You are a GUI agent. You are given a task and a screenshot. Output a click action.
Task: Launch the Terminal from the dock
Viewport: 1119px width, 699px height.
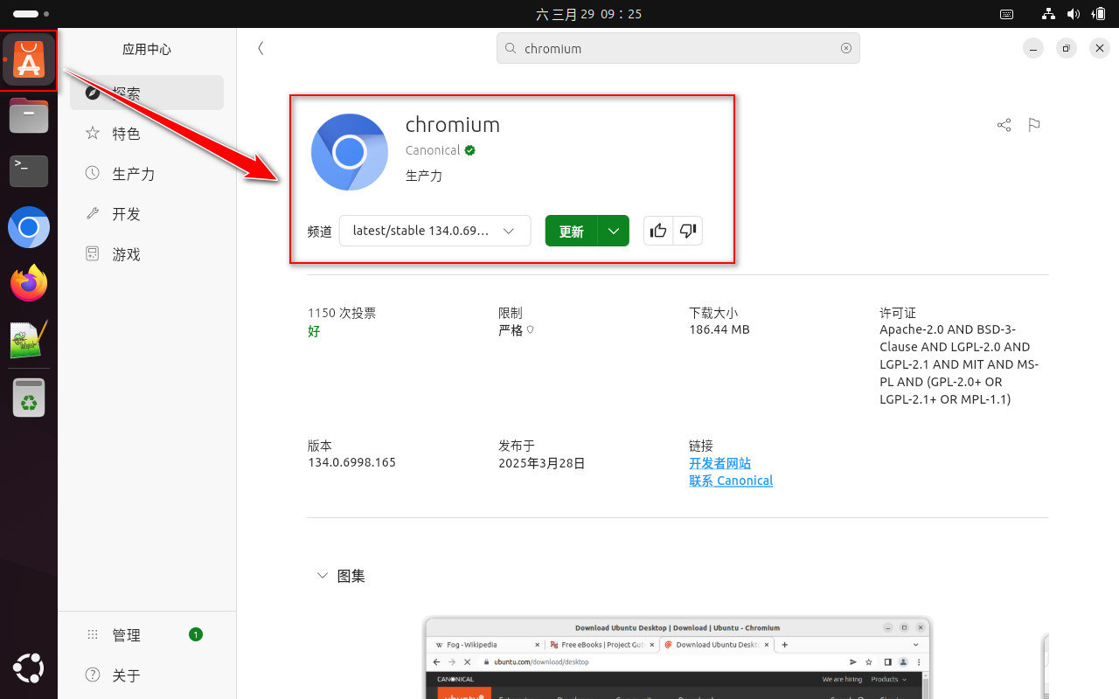coord(29,170)
